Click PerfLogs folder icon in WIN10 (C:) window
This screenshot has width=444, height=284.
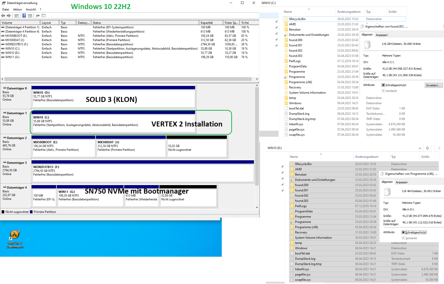[286, 61]
